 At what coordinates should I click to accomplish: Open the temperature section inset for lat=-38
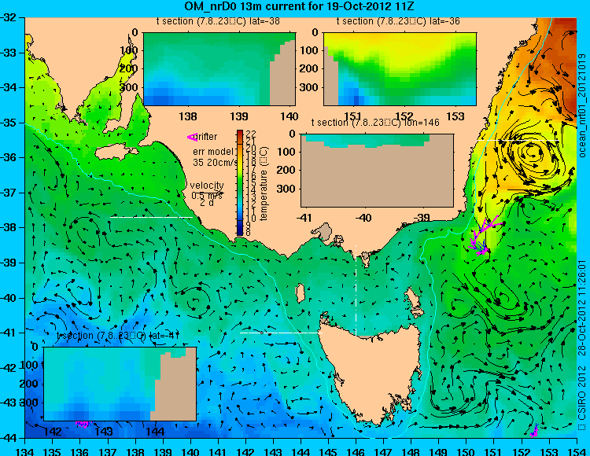pyautogui.click(x=219, y=69)
